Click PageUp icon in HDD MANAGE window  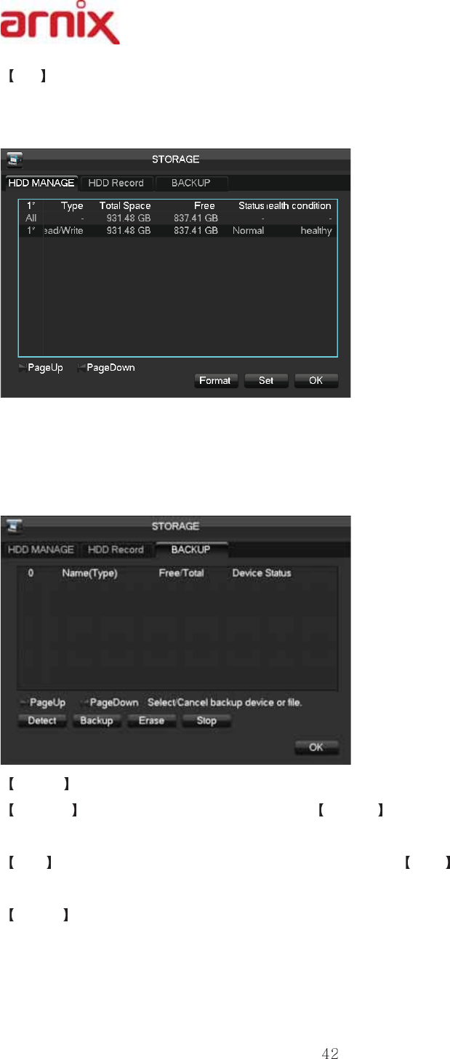click(x=23, y=368)
